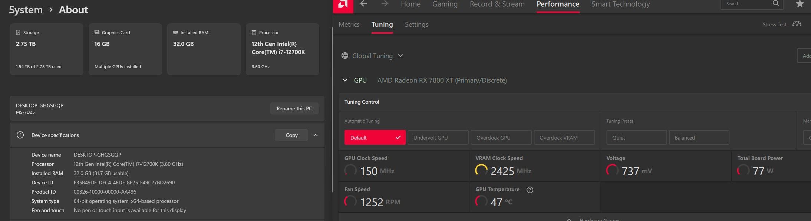Click the Rename this PC button
The height and width of the screenshot is (221, 811).
click(x=294, y=108)
